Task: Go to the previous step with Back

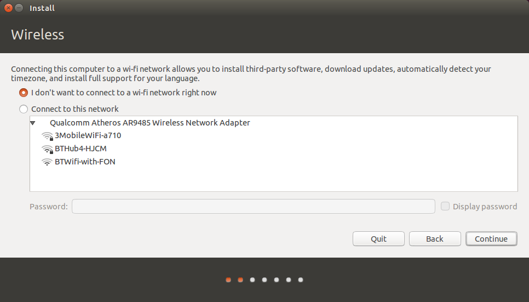Action: coord(435,239)
